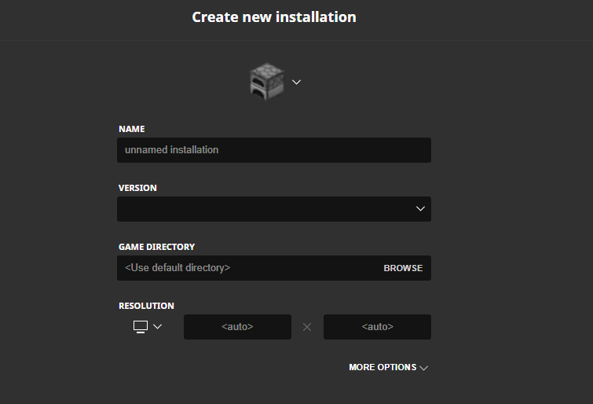
Task: Click the × separator between the resolution fields
Action: [307, 327]
